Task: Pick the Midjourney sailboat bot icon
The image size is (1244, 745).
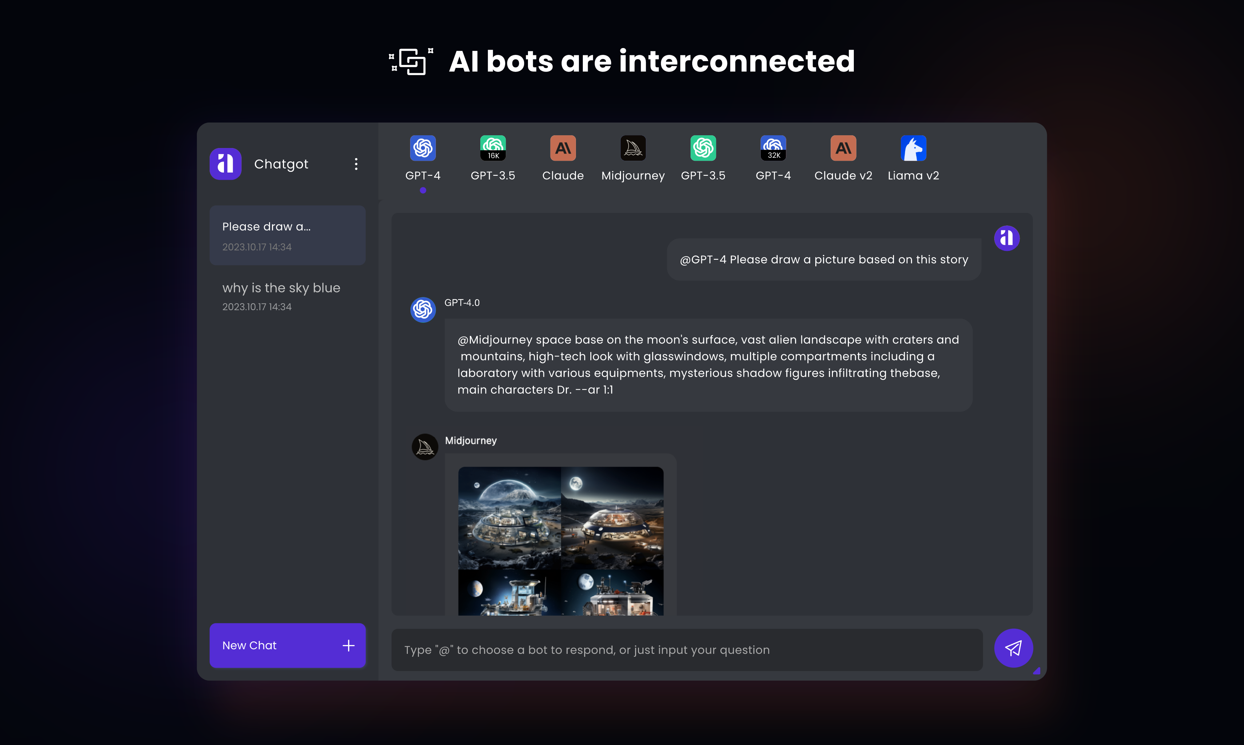Action: pyautogui.click(x=632, y=148)
